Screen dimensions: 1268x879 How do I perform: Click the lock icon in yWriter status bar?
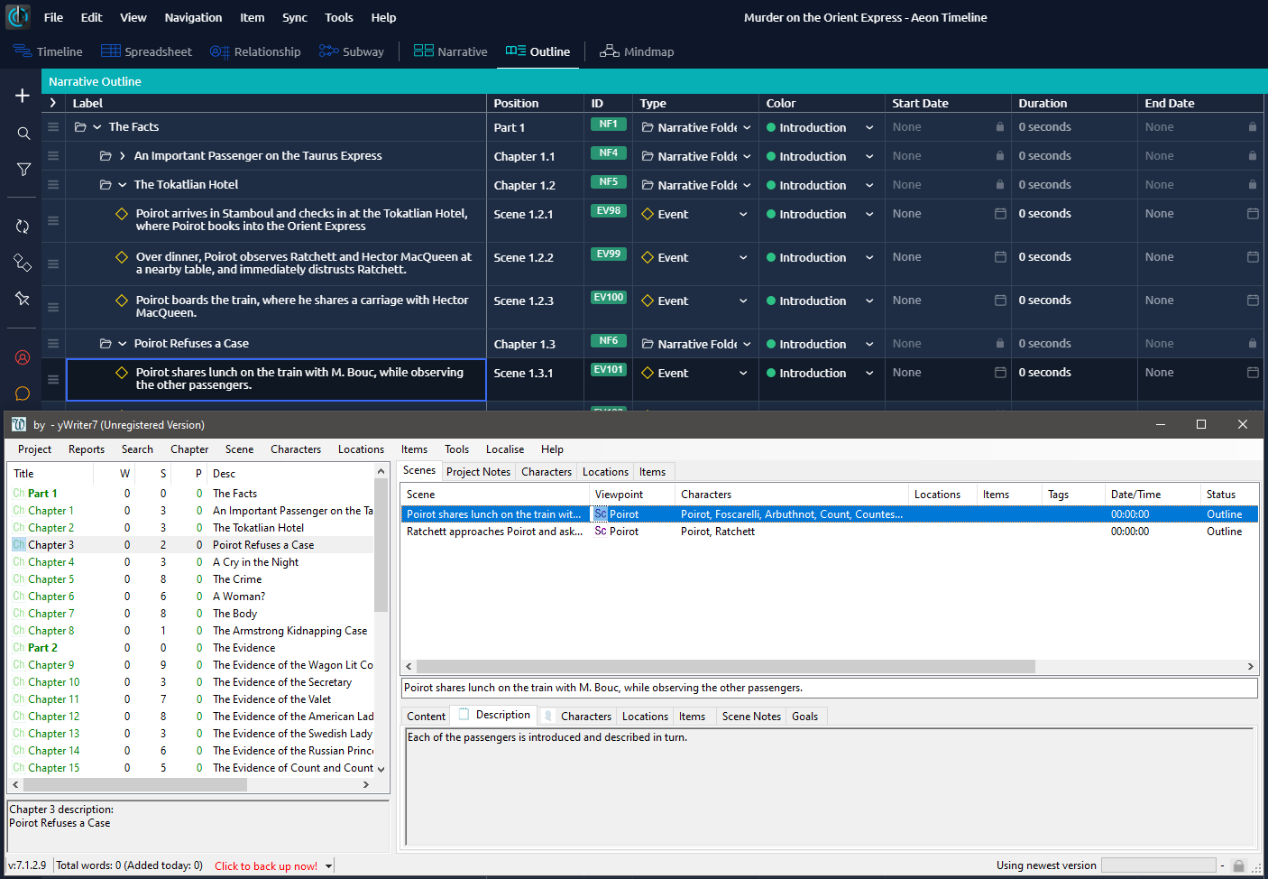(x=1239, y=865)
